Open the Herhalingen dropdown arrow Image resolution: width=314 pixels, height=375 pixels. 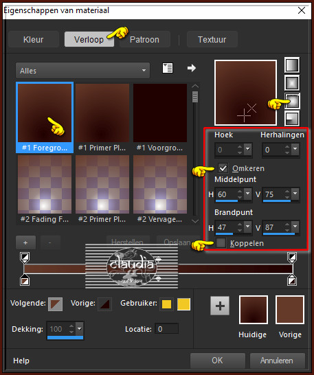click(295, 149)
